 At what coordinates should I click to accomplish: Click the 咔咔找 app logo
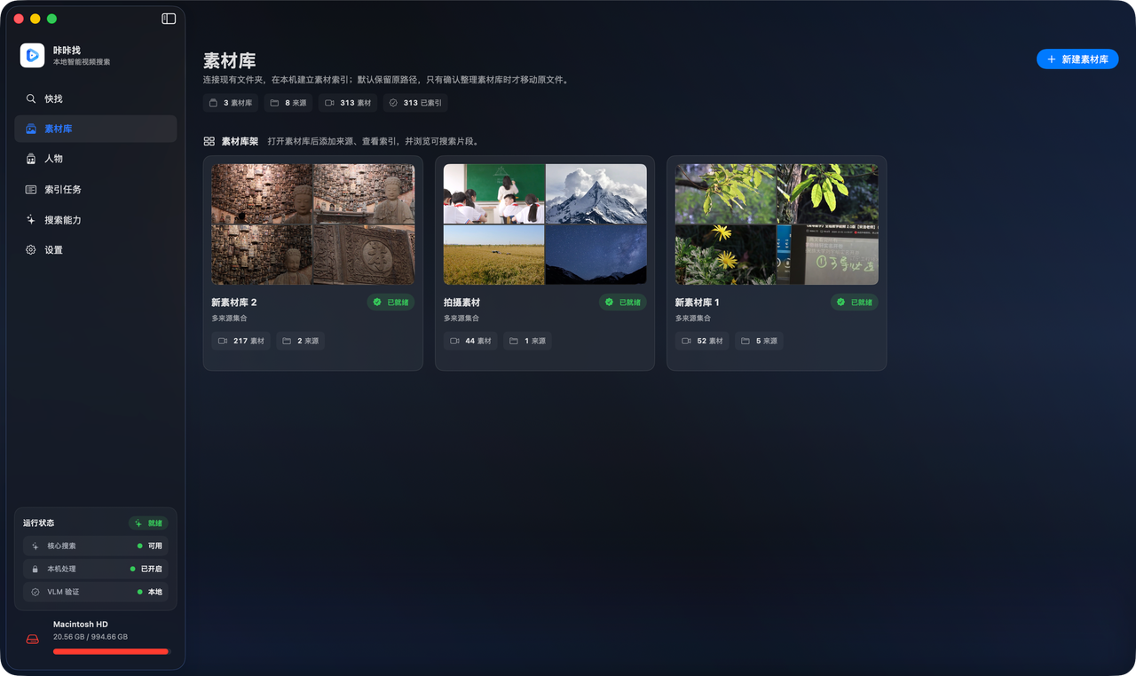33,55
